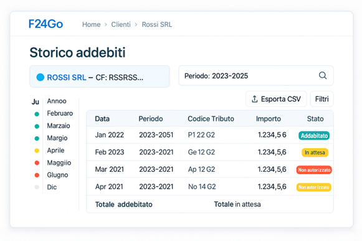Click the Mar 2021 date cell
Viewport: 362px width, 241px height.
(110, 169)
